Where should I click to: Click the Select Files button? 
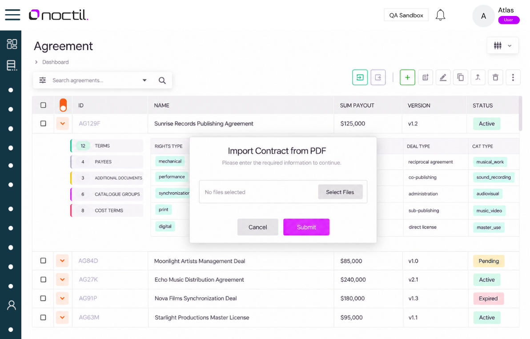pyautogui.click(x=340, y=192)
